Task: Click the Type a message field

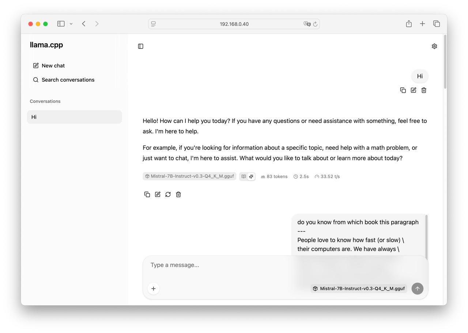Action: [x=219, y=265]
